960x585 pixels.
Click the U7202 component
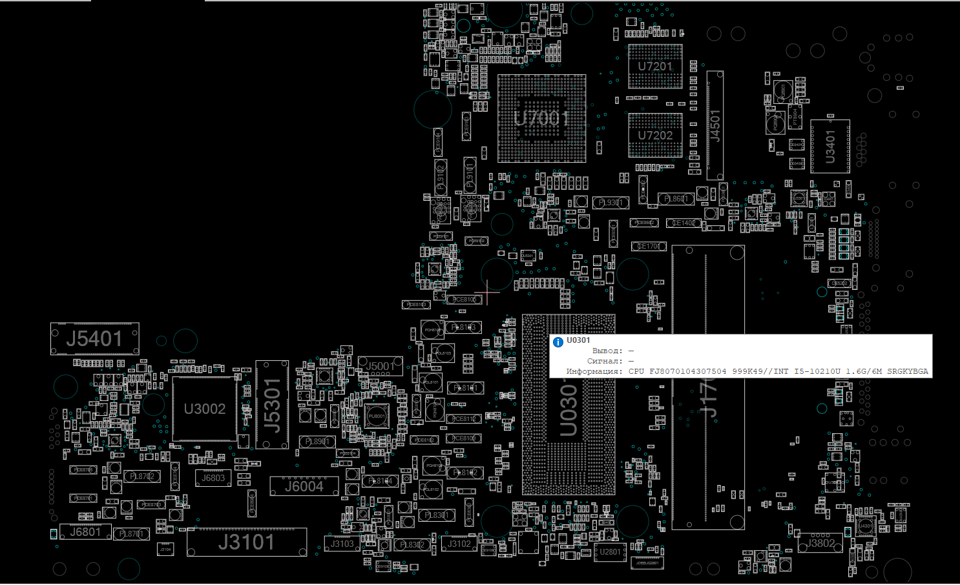pos(655,136)
